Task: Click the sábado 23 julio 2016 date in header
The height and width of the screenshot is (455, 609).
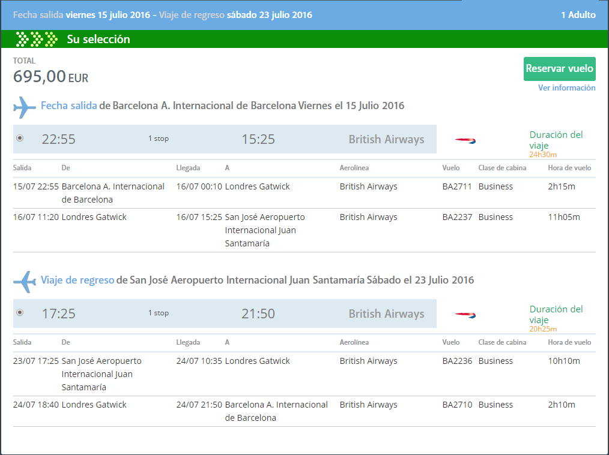Action: [x=270, y=15]
